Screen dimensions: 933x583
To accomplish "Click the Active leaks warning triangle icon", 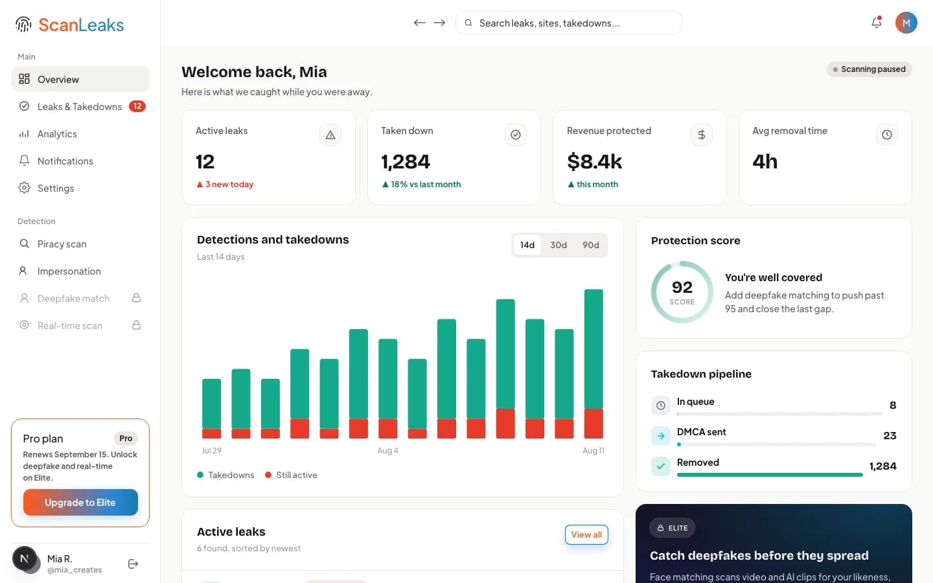I will 330,135.
